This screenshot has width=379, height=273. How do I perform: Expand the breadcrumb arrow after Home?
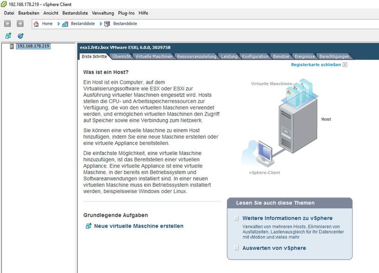(x=58, y=24)
